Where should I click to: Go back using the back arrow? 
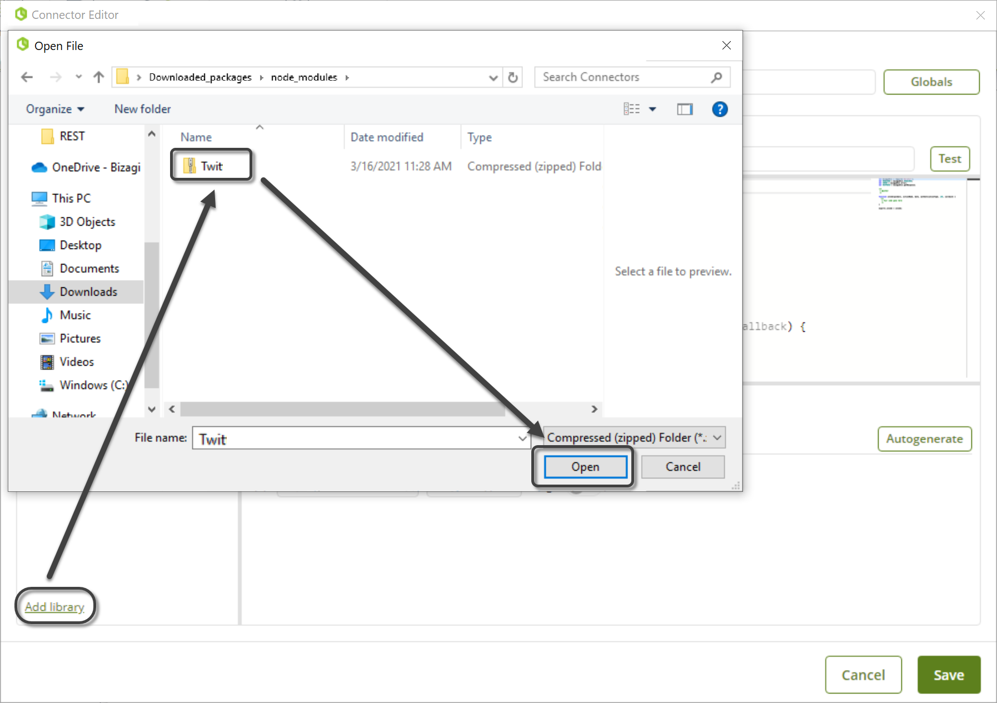pos(27,77)
